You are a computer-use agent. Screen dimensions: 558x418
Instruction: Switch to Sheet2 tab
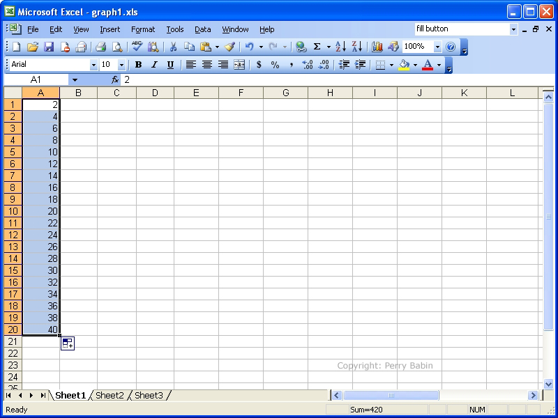tap(110, 395)
